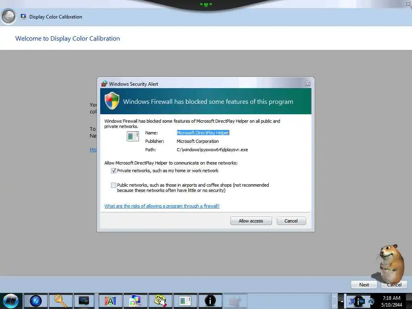Click the Microsoft Corporation publisher text

(198, 141)
